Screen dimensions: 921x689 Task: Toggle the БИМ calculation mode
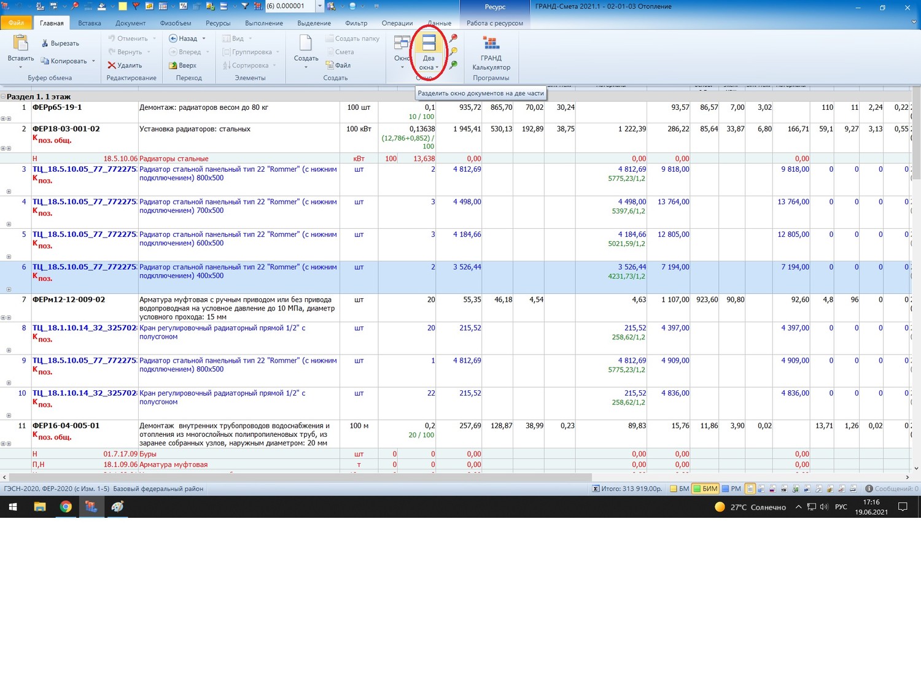click(705, 489)
